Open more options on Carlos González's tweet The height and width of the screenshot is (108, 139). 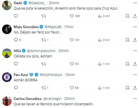point(135,99)
